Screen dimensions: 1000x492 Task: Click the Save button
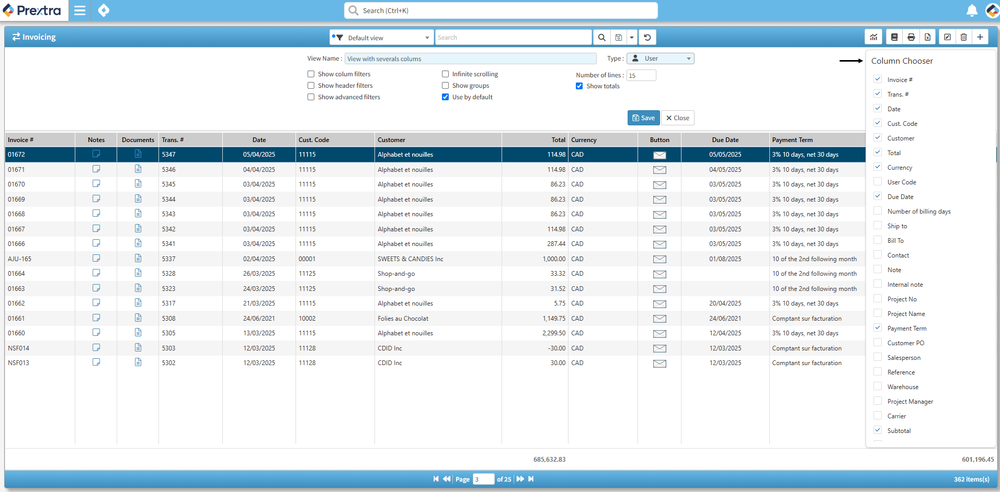[643, 118]
